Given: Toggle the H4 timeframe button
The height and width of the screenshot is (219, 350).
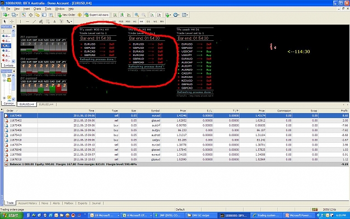Looking at the screenshot, I should (141, 21).
